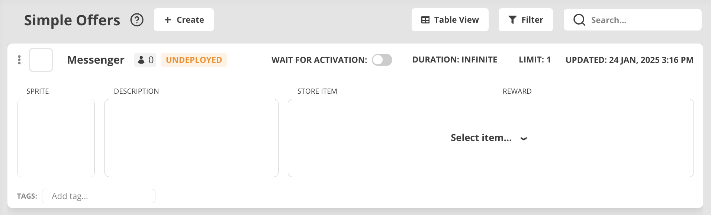Click the search magnifier icon
711x215 pixels.
[x=579, y=20]
